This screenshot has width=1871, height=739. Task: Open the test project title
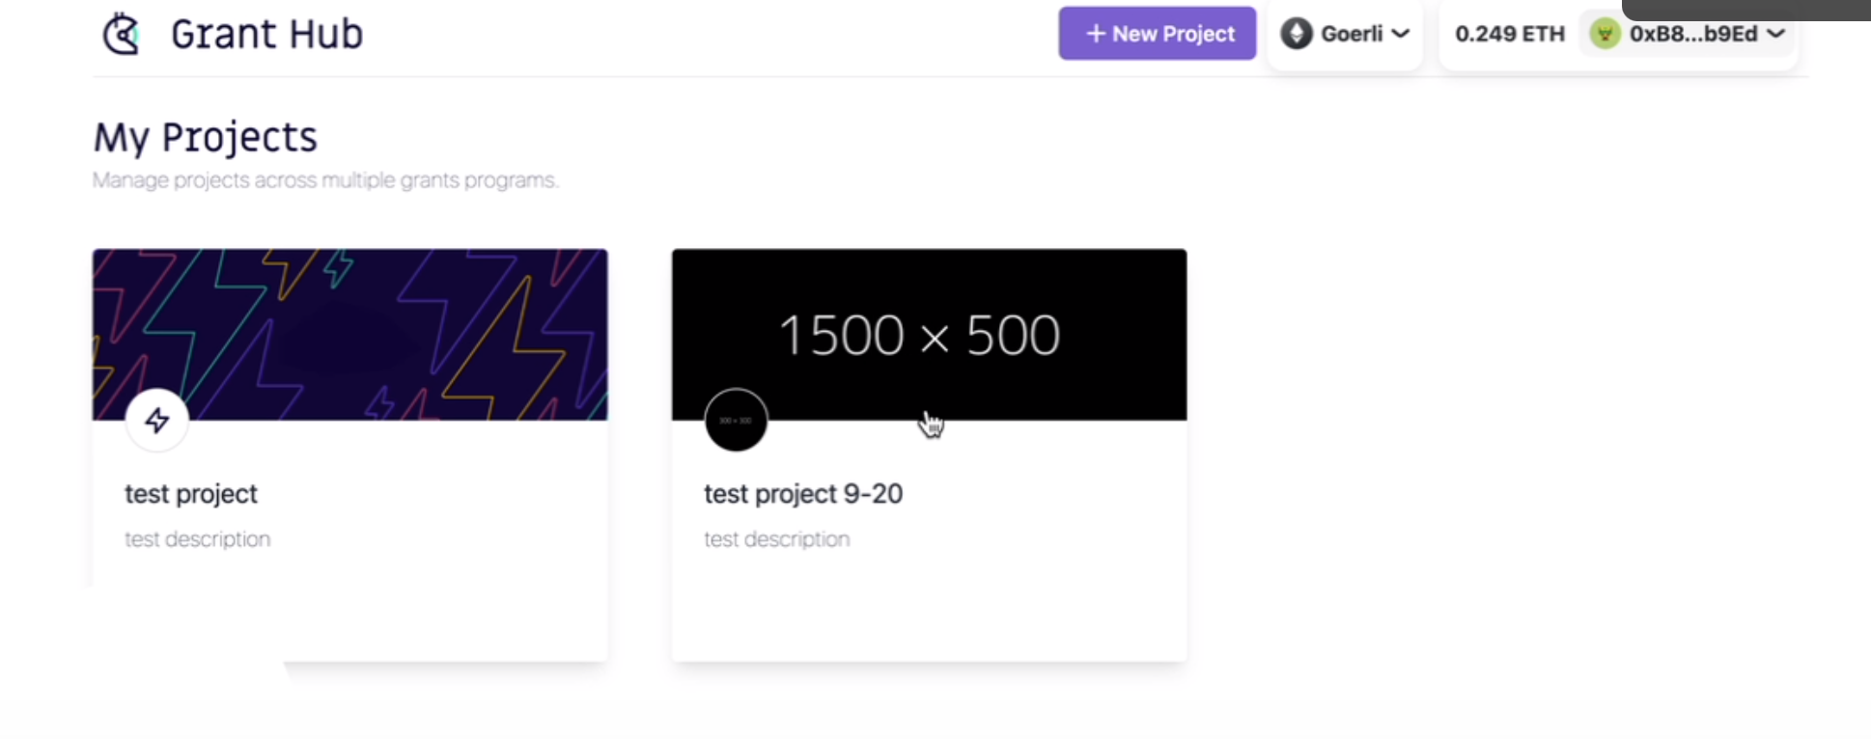(191, 494)
